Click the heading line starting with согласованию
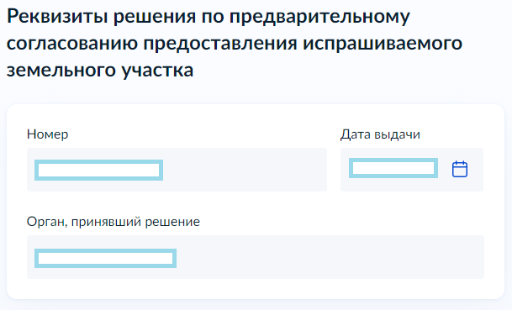This screenshot has width=512, height=310. pyautogui.click(x=235, y=44)
